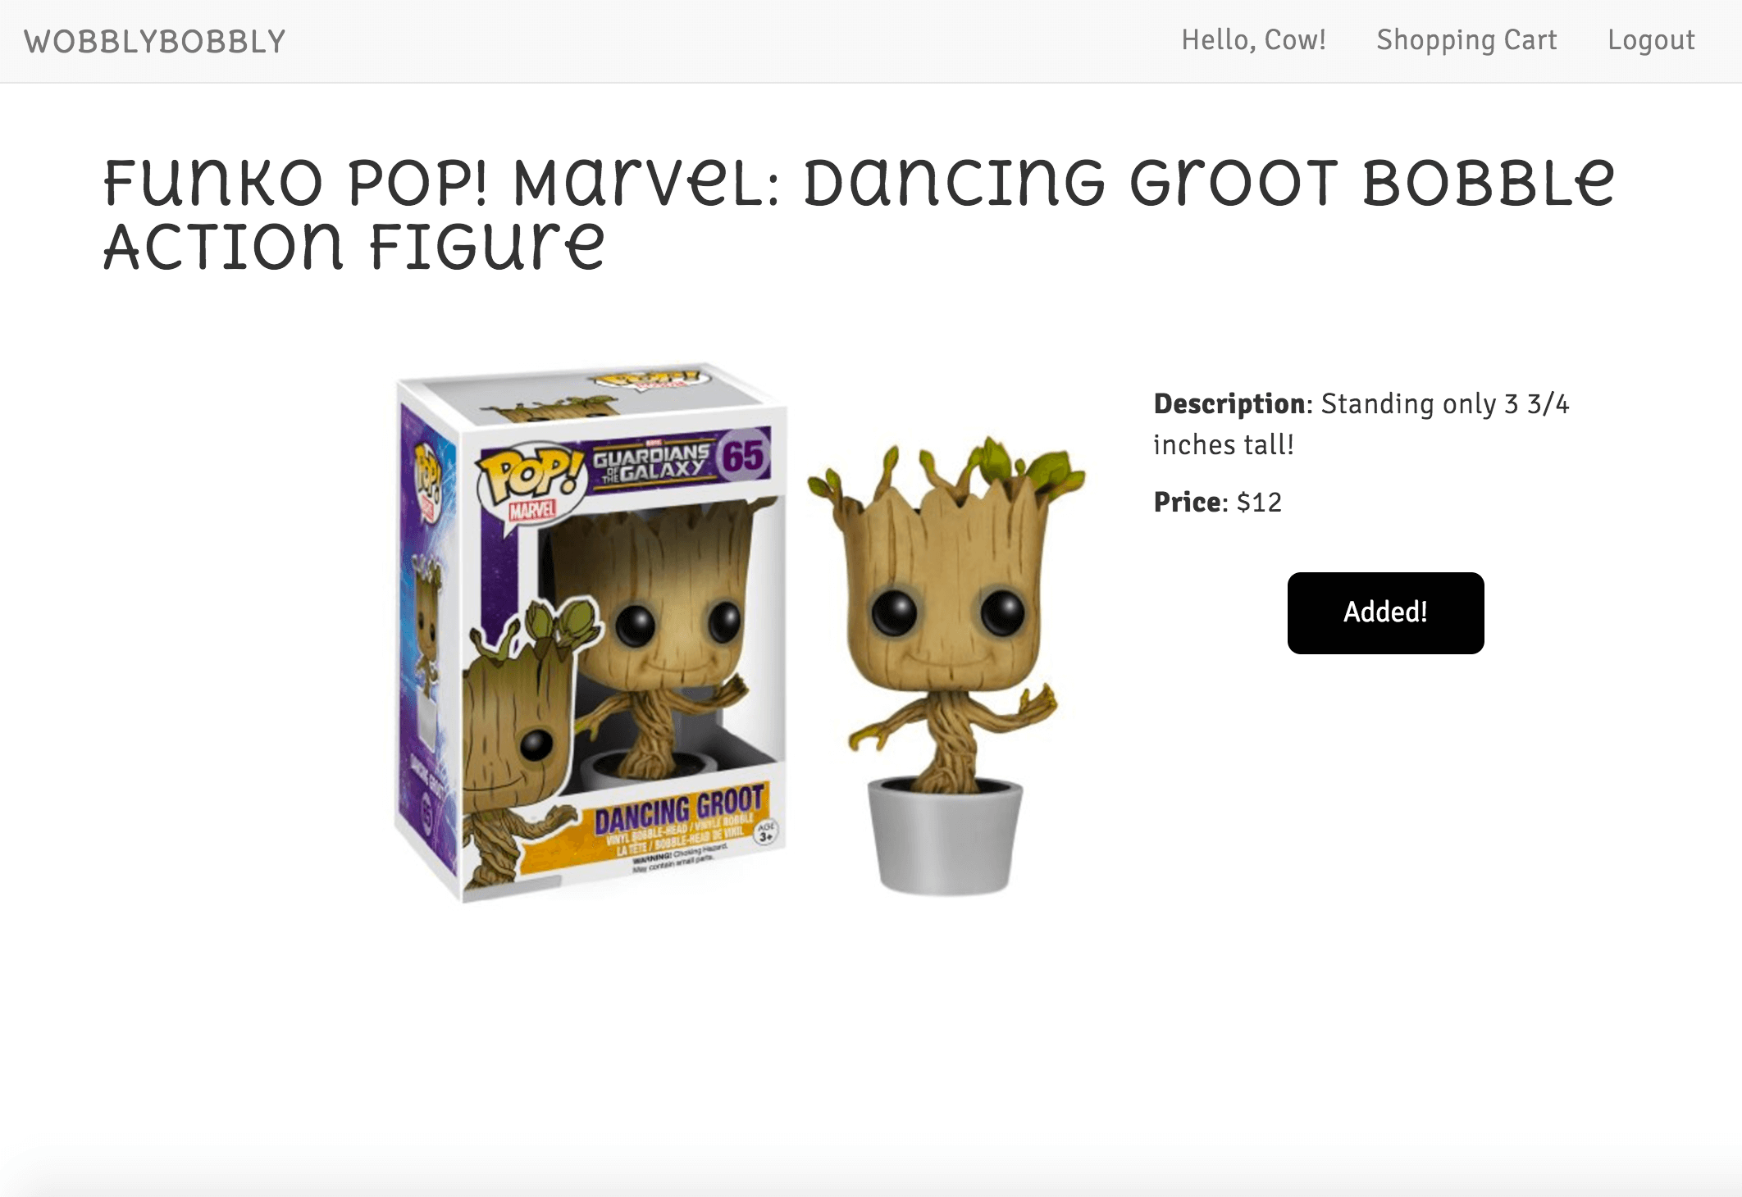Click the Price $12 text
Image resolution: width=1742 pixels, height=1197 pixels.
pos(1217,502)
